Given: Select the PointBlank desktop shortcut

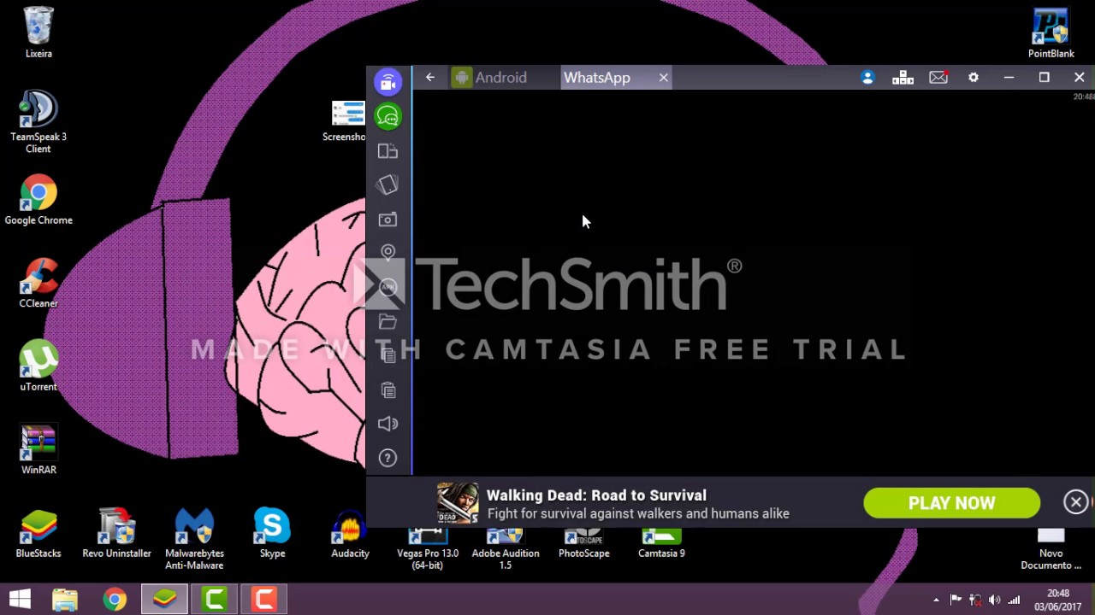Looking at the screenshot, I should coord(1051,33).
